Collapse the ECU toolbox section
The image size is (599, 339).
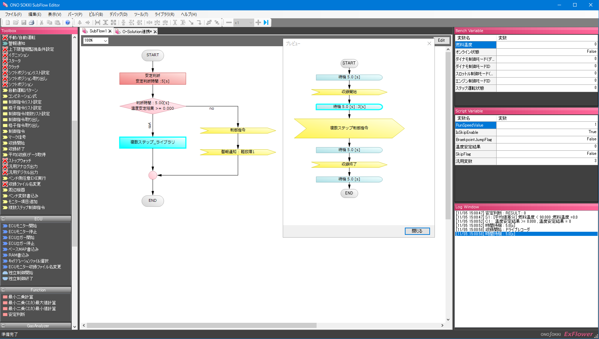3,219
